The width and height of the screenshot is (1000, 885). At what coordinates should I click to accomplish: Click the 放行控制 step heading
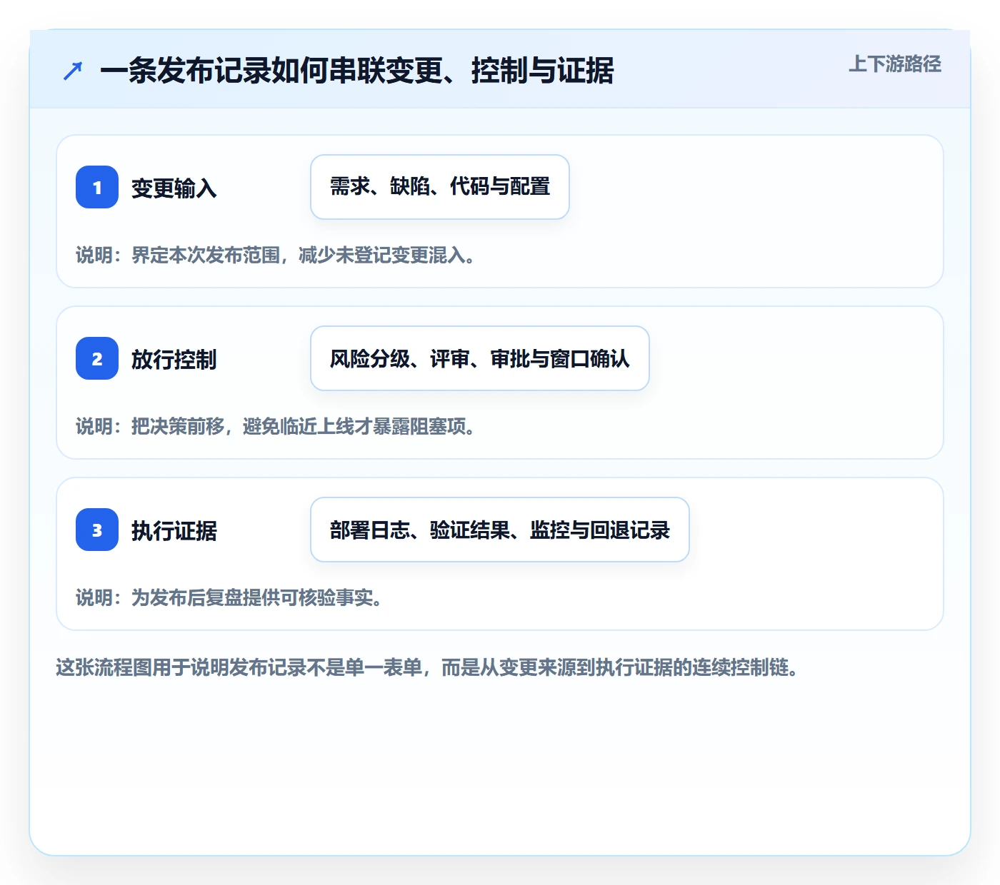click(x=174, y=360)
